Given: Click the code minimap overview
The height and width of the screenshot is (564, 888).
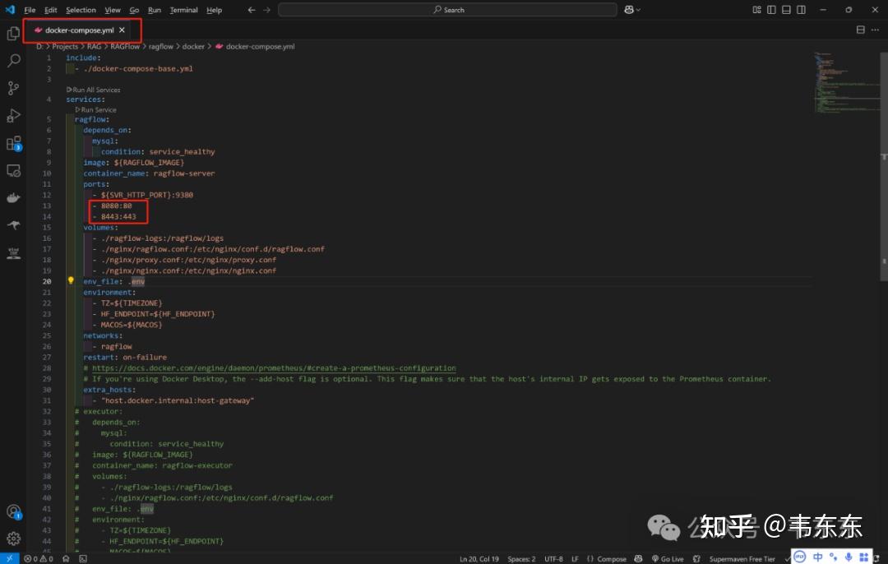Looking at the screenshot, I should 846,82.
